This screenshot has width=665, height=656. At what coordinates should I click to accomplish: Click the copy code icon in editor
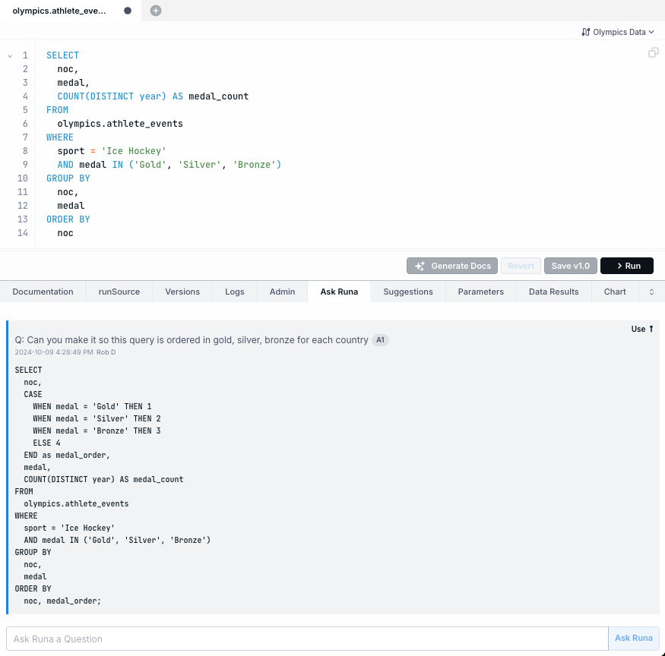[653, 53]
